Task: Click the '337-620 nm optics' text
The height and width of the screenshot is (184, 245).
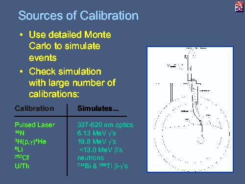Action: click(105, 125)
